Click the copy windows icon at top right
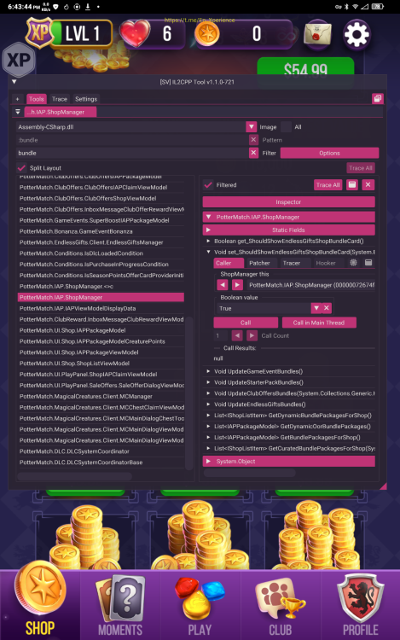 point(378,99)
